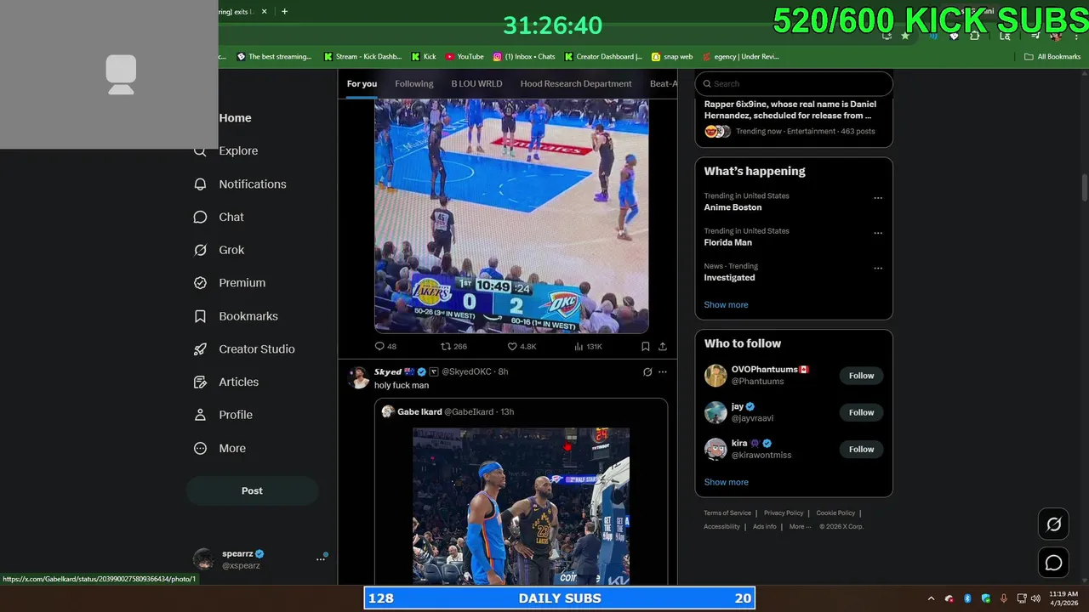1089x612 pixels.
Task: Open the All Bookmarks folder
Action: click(x=1052, y=57)
